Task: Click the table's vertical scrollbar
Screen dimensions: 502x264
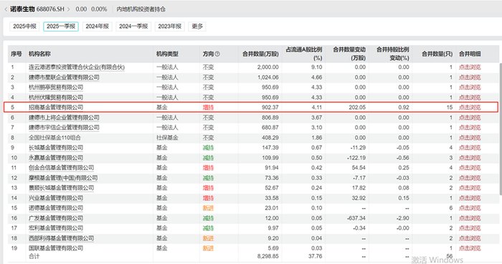Action: [501, 128]
